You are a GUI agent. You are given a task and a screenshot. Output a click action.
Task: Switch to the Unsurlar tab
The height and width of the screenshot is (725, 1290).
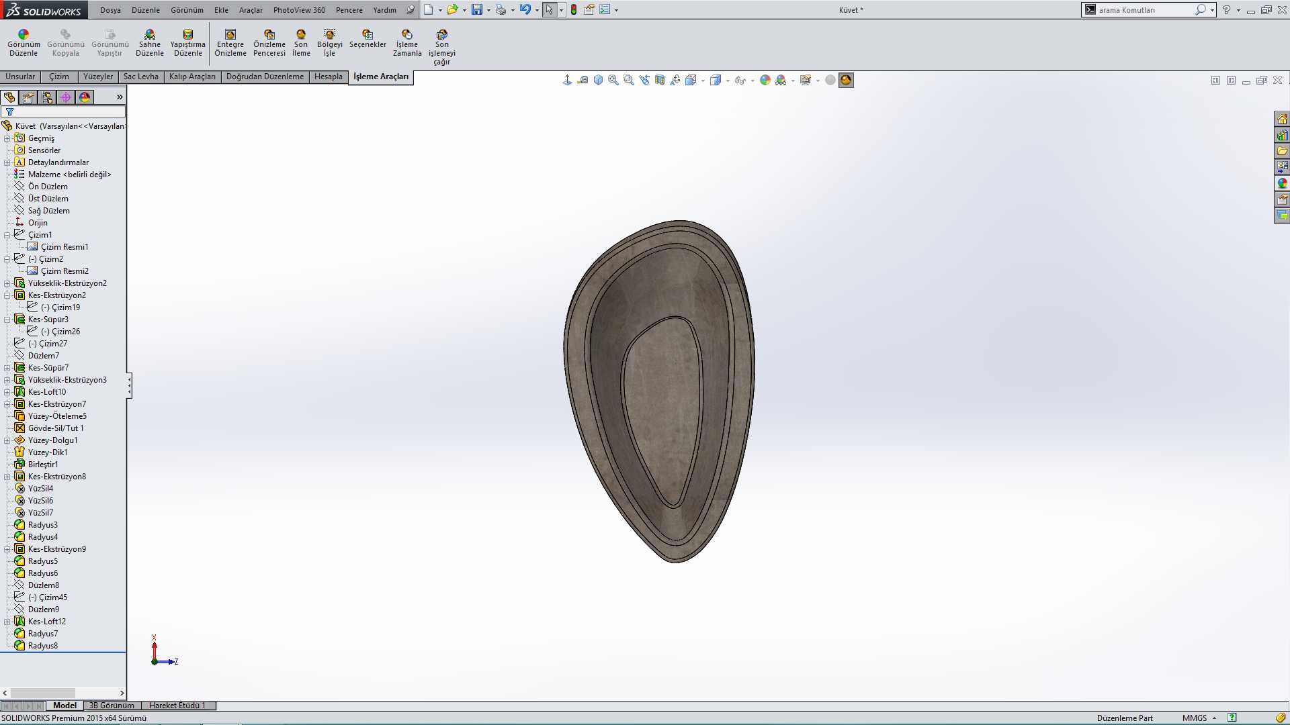20,77
